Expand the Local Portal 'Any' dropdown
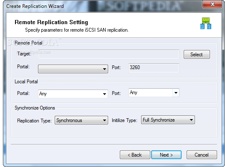The height and width of the screenshot is (167, 225). click(73, 94)
